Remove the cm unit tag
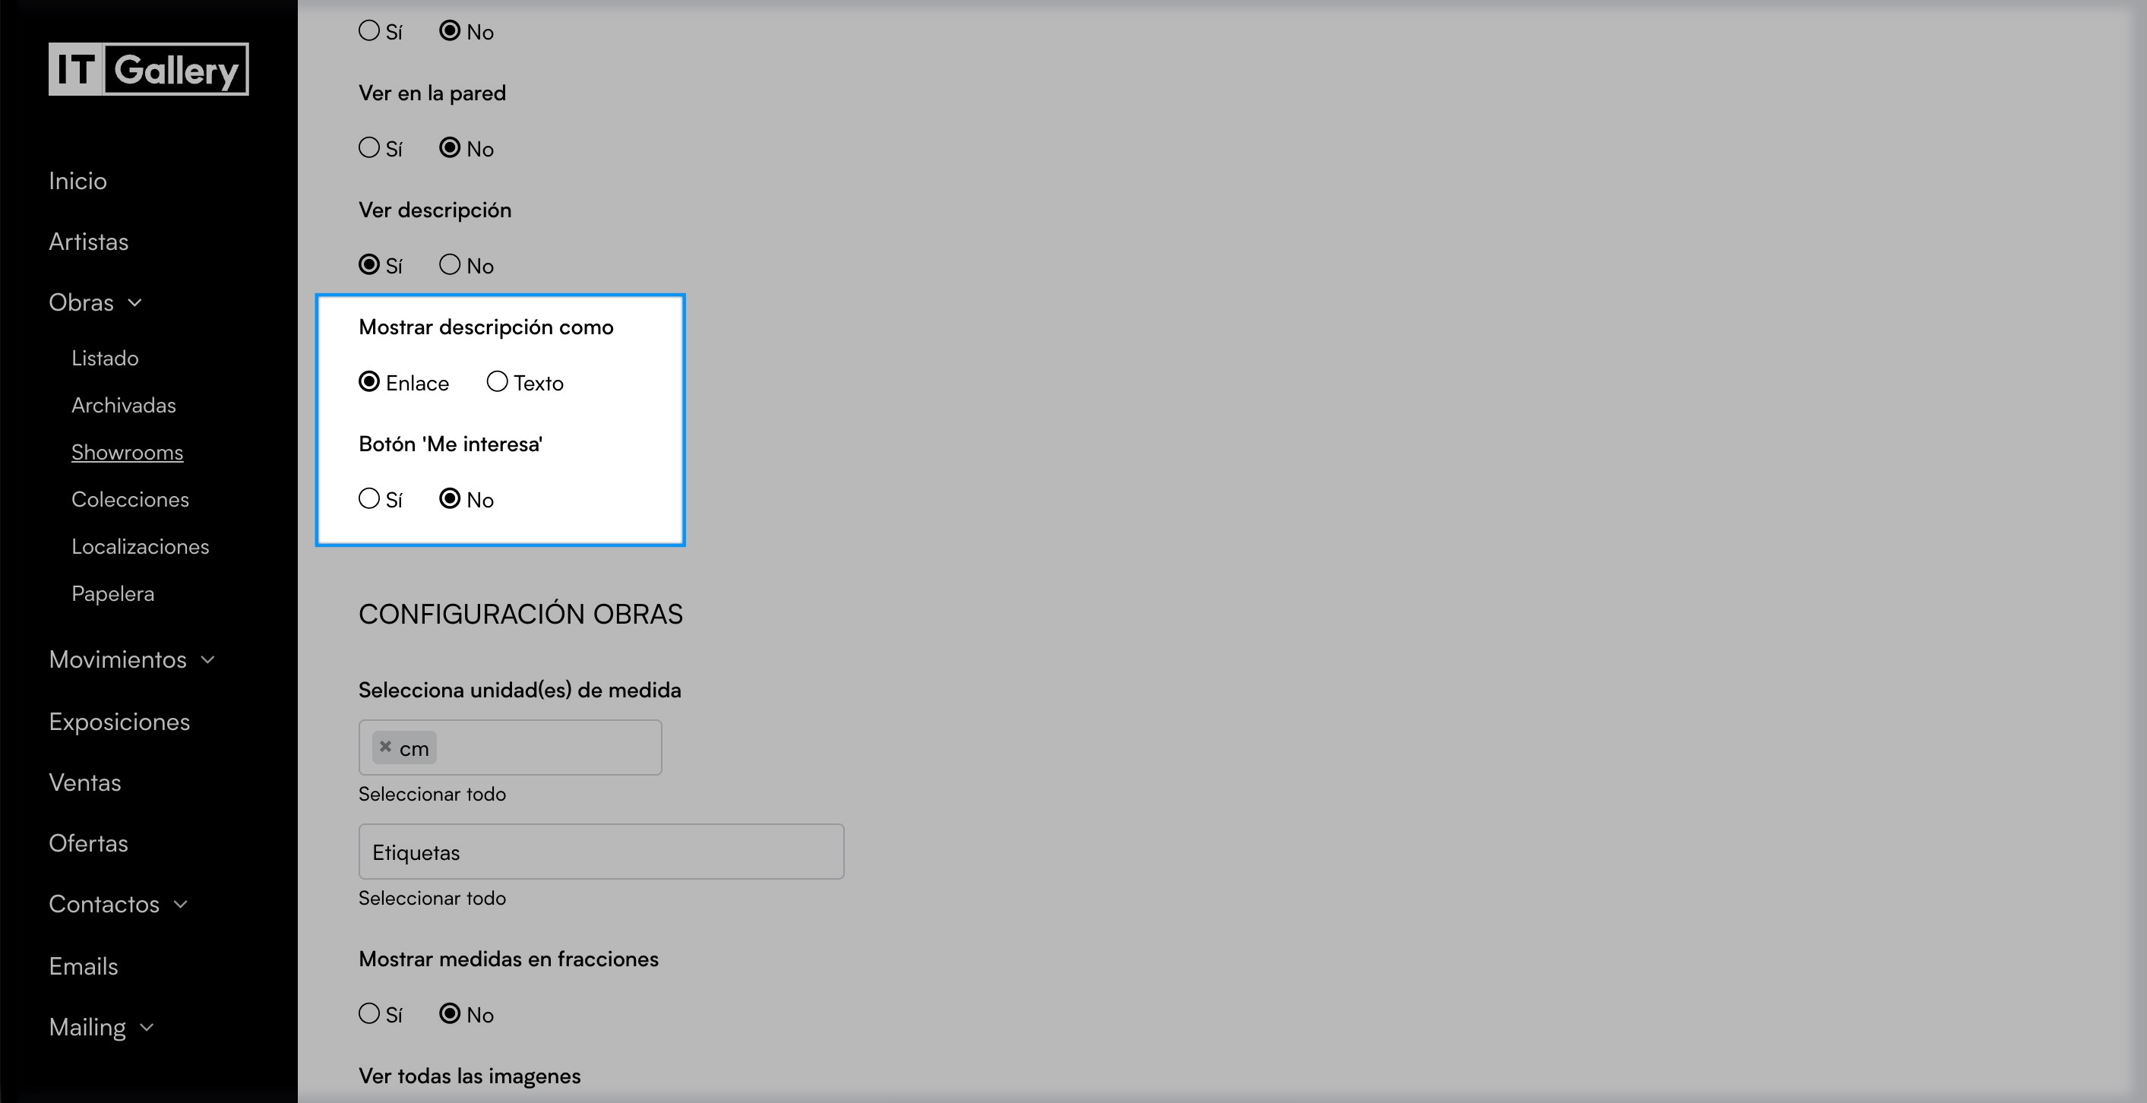This screenshot has width=2147, height=1103. pyautogui.click(x=385, y=747)
